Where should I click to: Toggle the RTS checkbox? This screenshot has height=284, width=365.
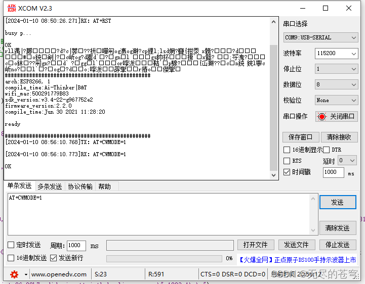pos(287,161)
